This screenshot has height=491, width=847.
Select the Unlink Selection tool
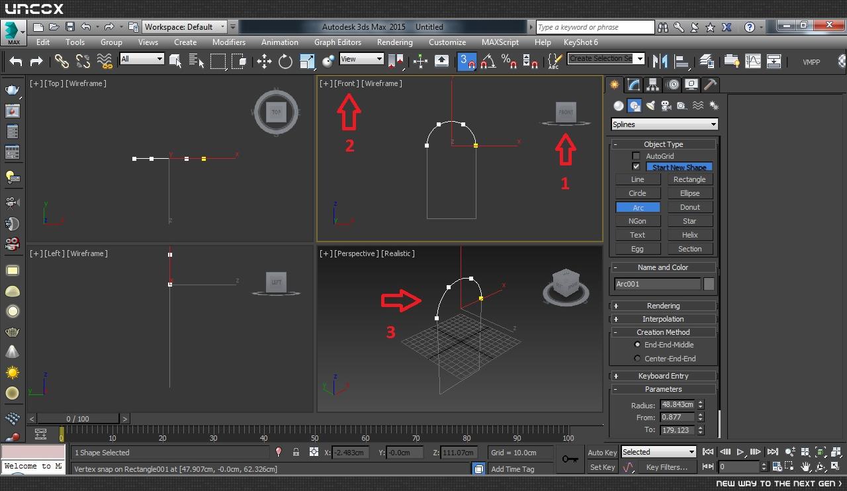[x=83, y=62]
